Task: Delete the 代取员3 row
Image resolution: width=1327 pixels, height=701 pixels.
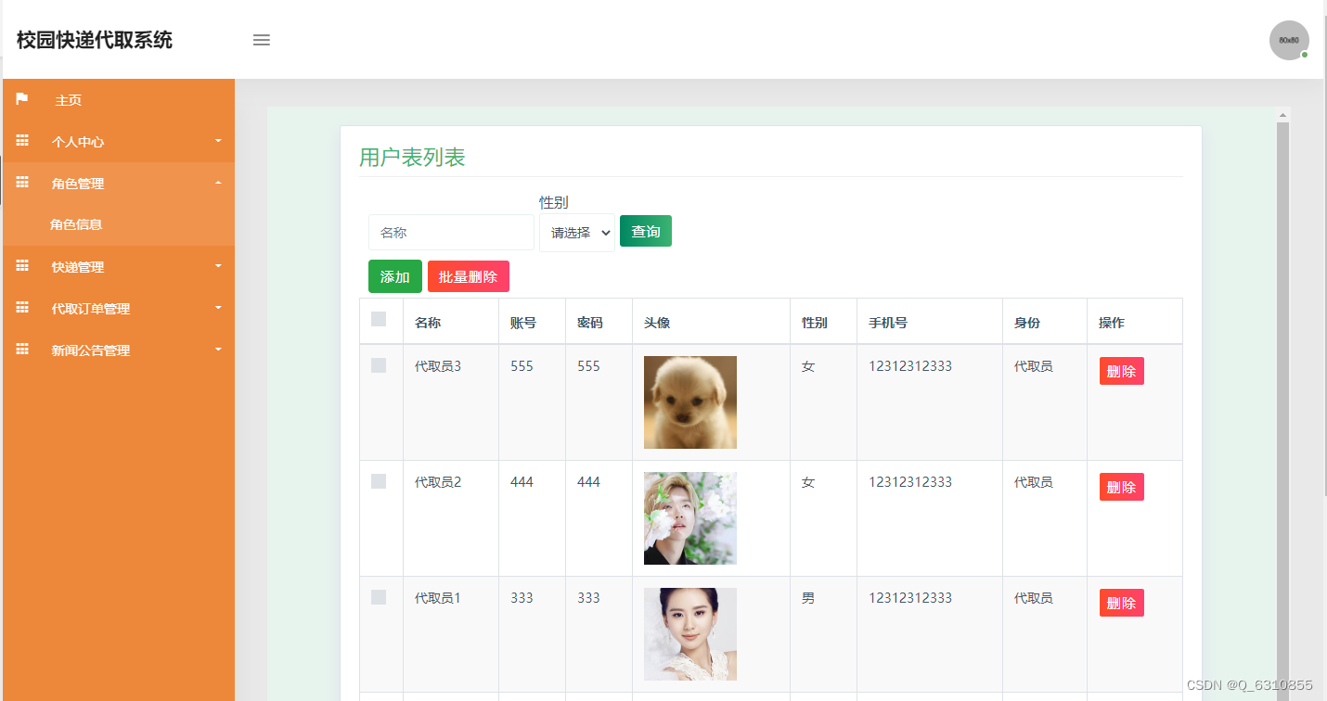Action: 1122,371
